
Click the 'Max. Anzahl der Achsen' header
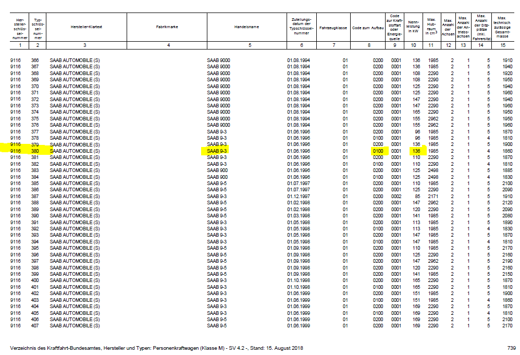coord(448,27)
